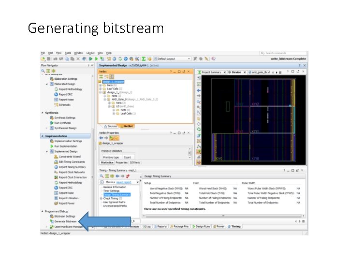348x261 pixels.
Task: Click the saved report link
Action: coord(124,182)
